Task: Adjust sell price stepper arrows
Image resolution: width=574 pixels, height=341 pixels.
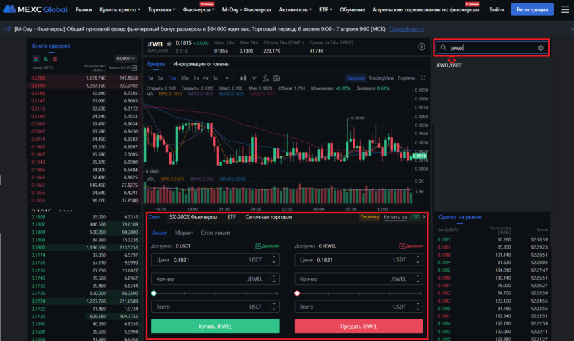Action: 418,260
